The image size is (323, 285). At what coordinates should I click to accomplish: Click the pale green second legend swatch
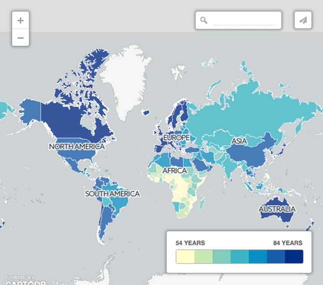[x=203, y=256]
